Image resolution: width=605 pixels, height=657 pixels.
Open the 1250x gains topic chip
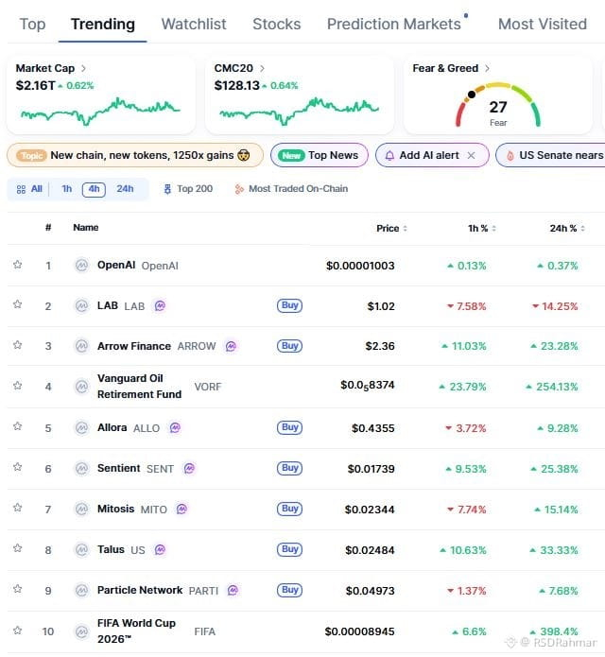pyautogui.click(x=135, y=155)
